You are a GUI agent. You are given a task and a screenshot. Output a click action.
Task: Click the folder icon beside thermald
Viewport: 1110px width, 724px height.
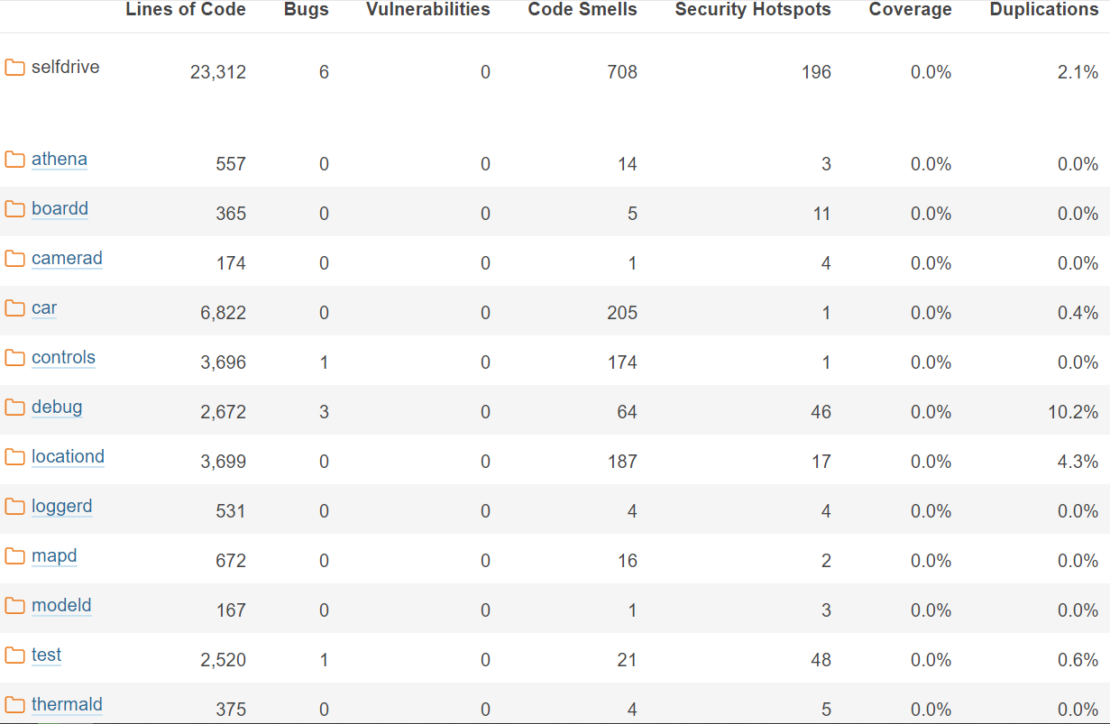click(14, 705)
